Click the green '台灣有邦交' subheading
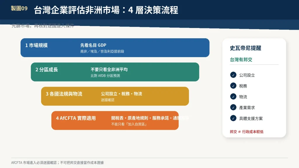 (241, 60)
